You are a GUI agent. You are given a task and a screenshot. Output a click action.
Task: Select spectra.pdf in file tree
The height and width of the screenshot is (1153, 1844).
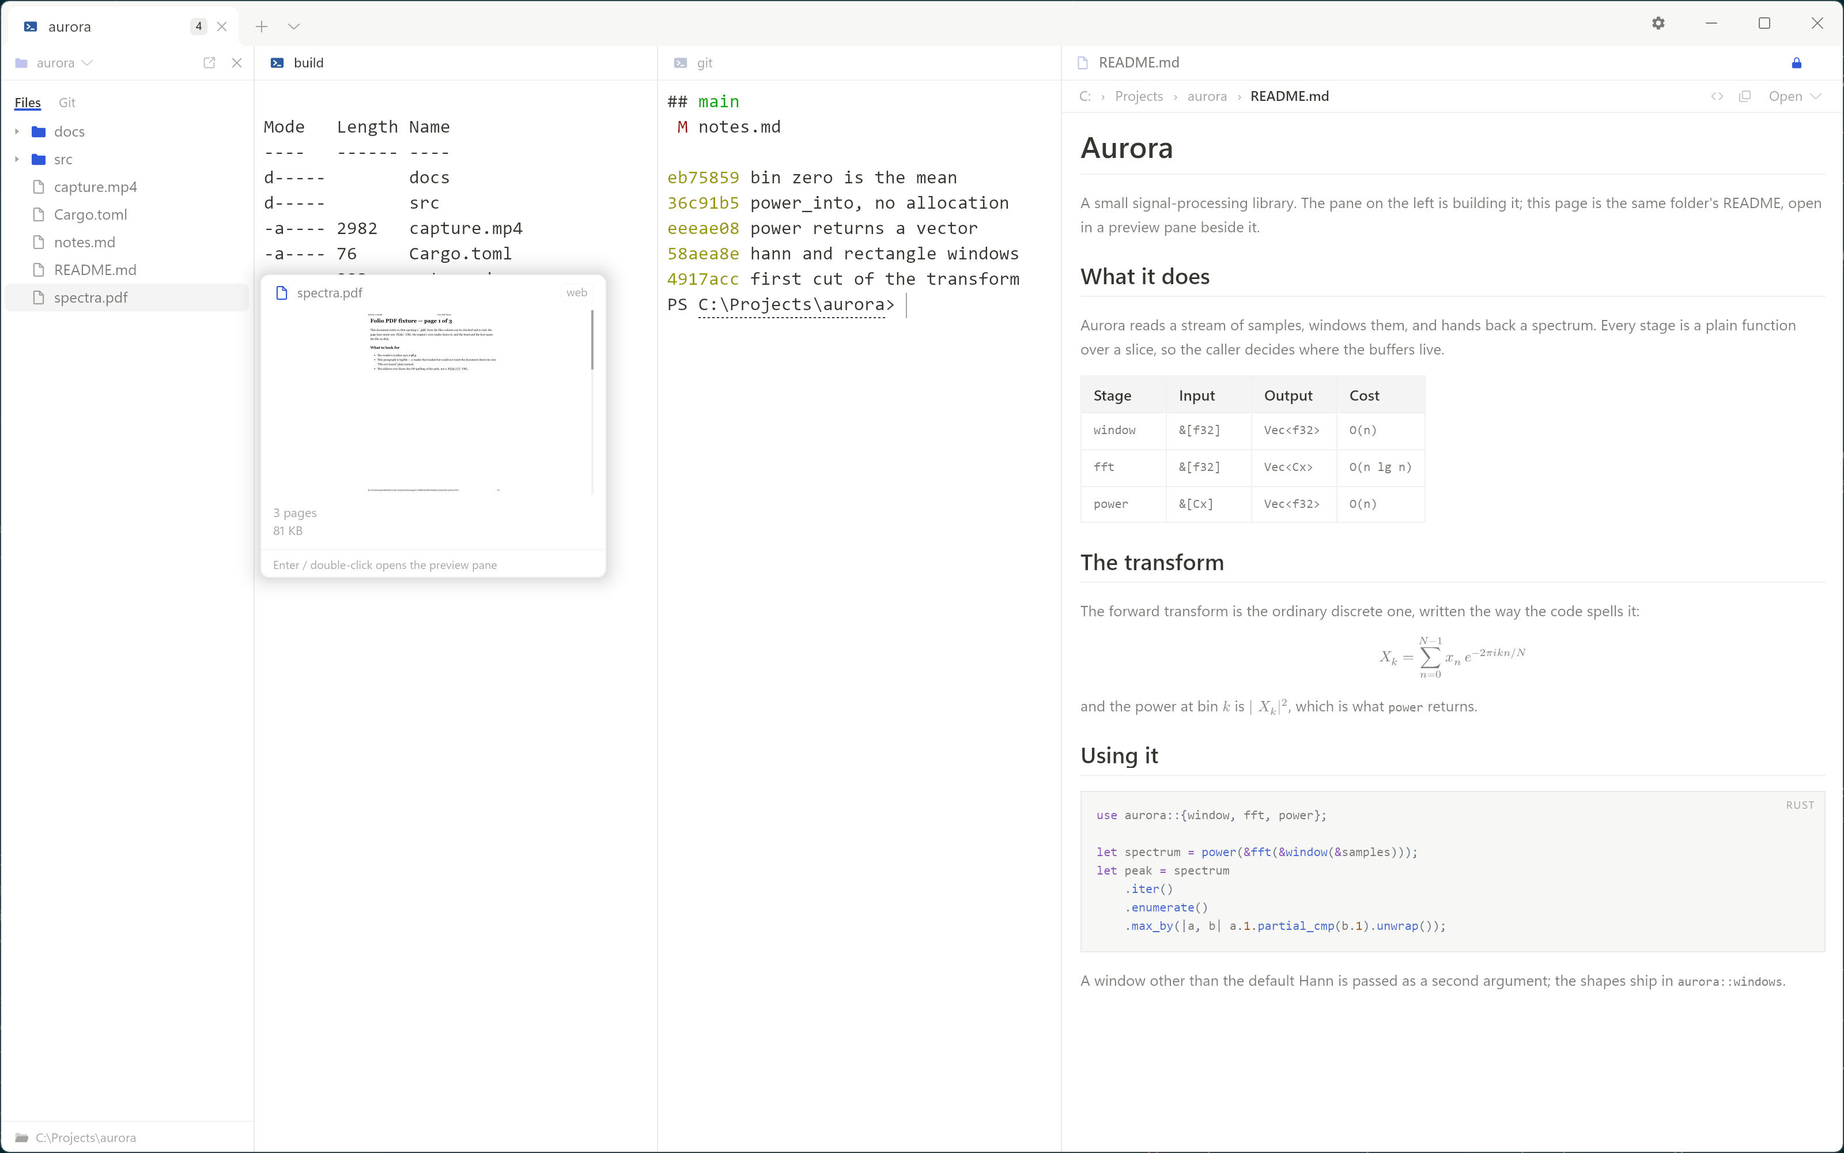127,297
